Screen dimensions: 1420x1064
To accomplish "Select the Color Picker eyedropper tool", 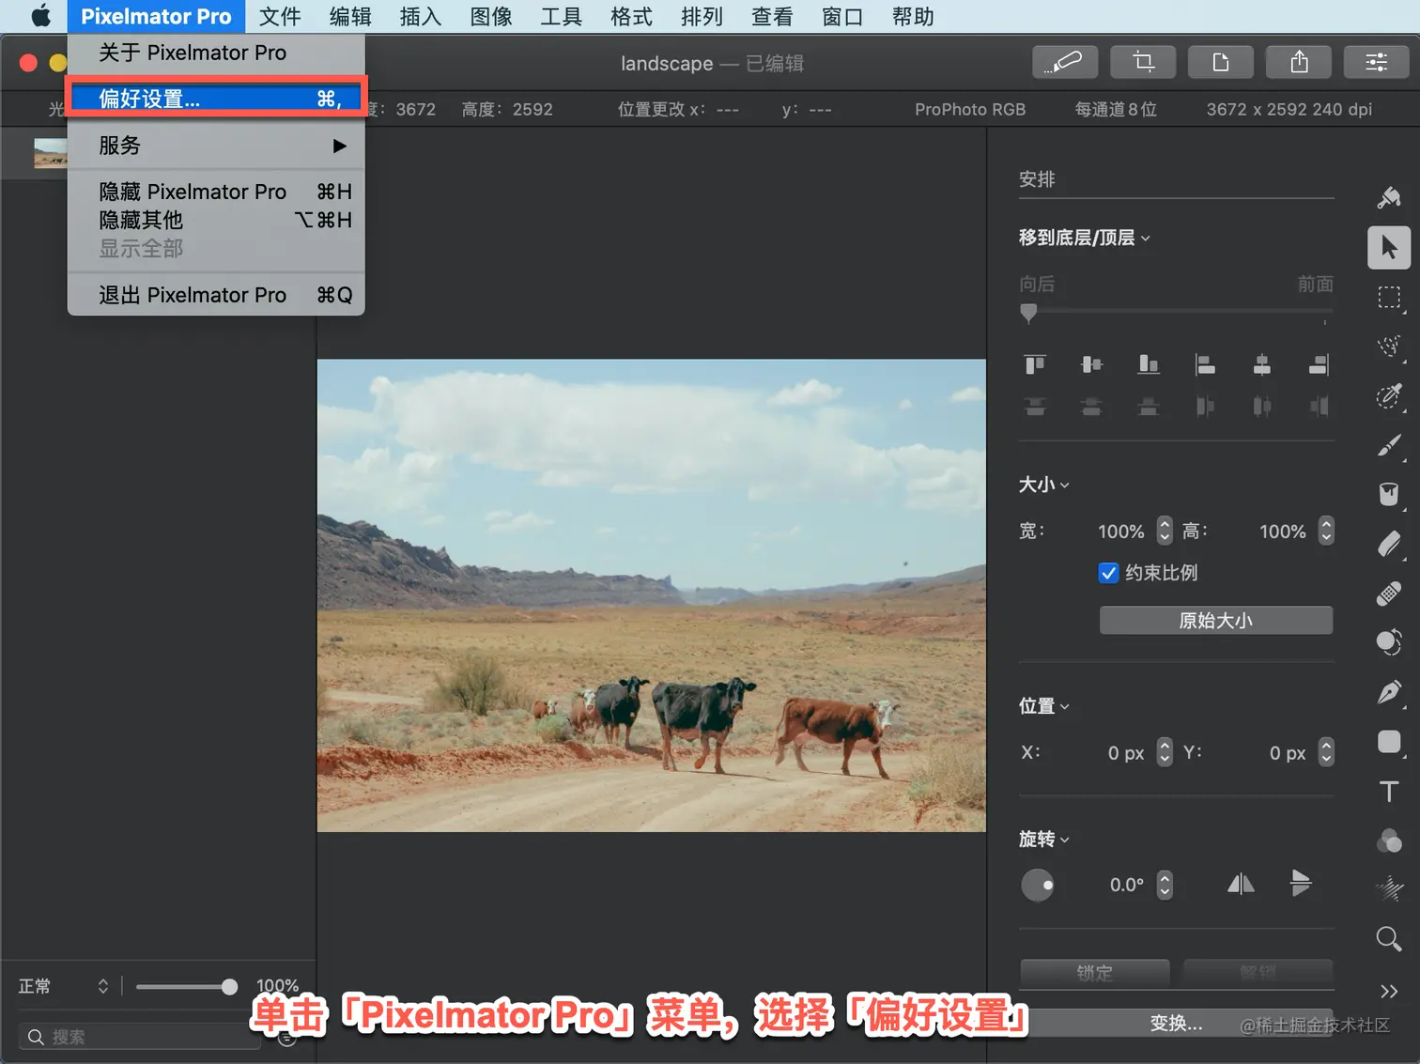I will (x=1389, y=396).
